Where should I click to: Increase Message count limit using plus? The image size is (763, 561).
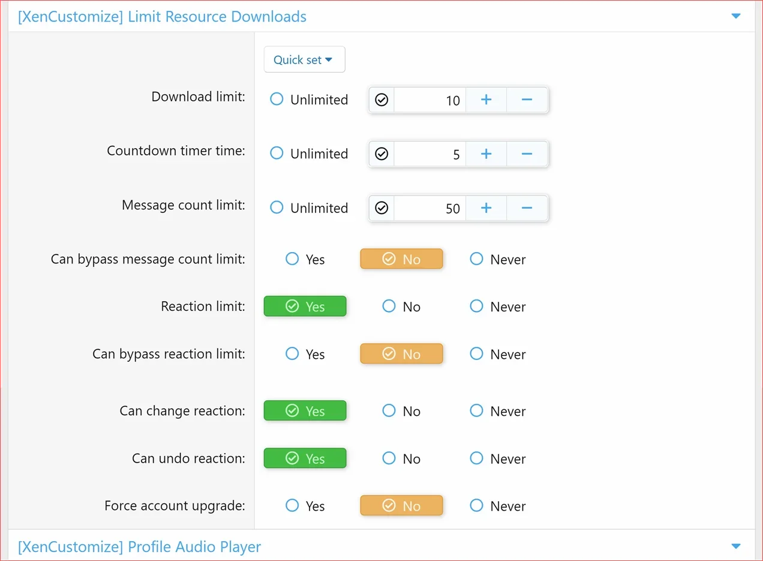coord(486,208)
